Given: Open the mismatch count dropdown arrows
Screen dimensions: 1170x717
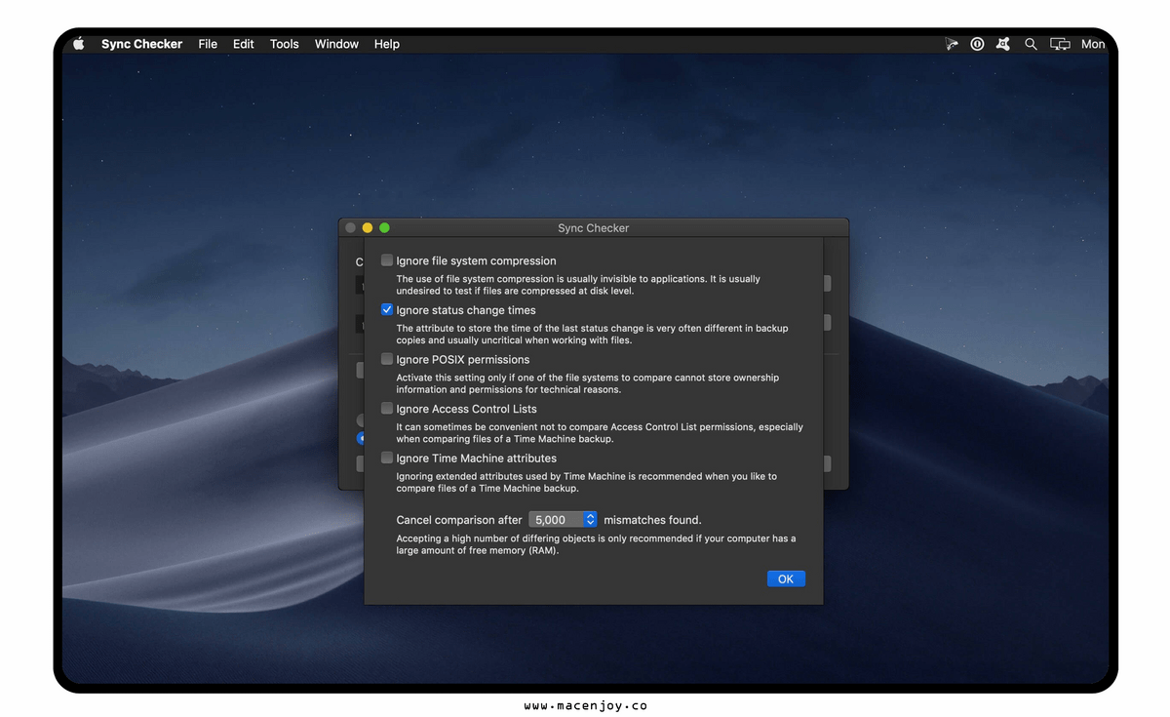Looking at the screenshot, I should (x=590, y=520).
